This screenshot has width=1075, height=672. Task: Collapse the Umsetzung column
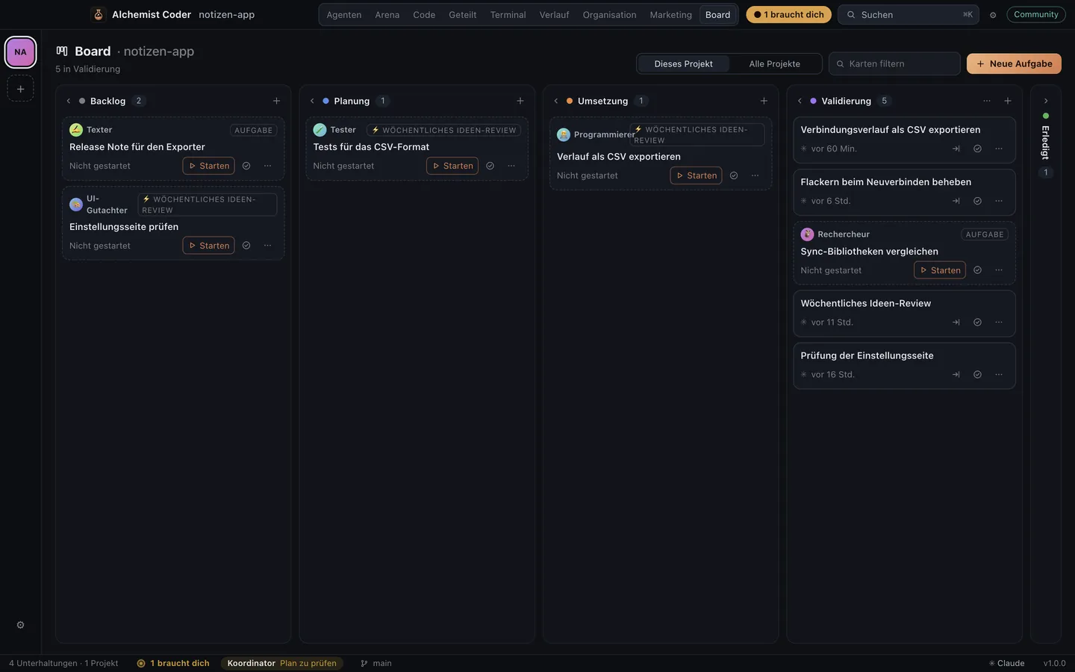556,101
